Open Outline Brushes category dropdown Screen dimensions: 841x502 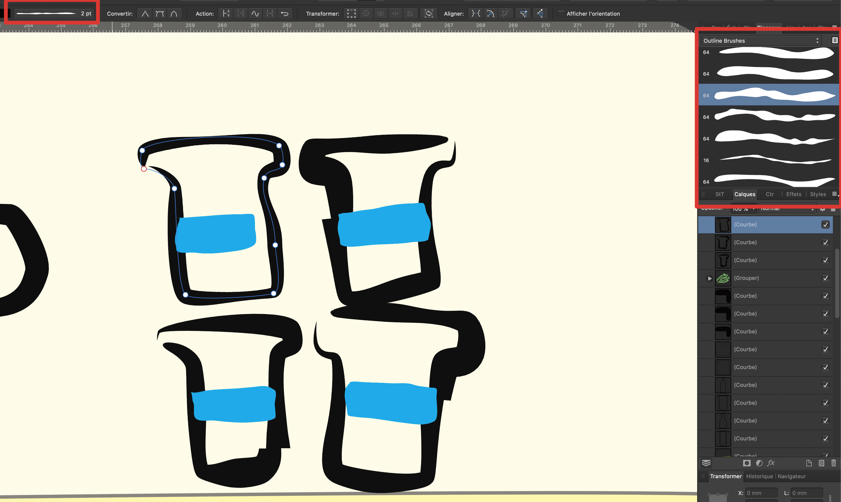(761, 41)
